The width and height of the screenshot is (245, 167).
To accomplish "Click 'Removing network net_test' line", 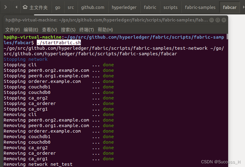I will tap(38, 164).
